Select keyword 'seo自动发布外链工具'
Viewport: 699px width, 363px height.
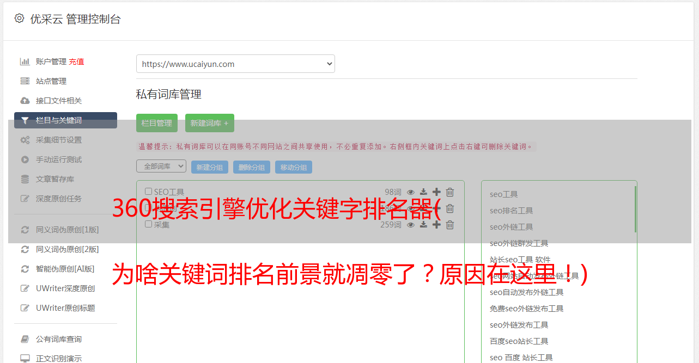point(526,292)
